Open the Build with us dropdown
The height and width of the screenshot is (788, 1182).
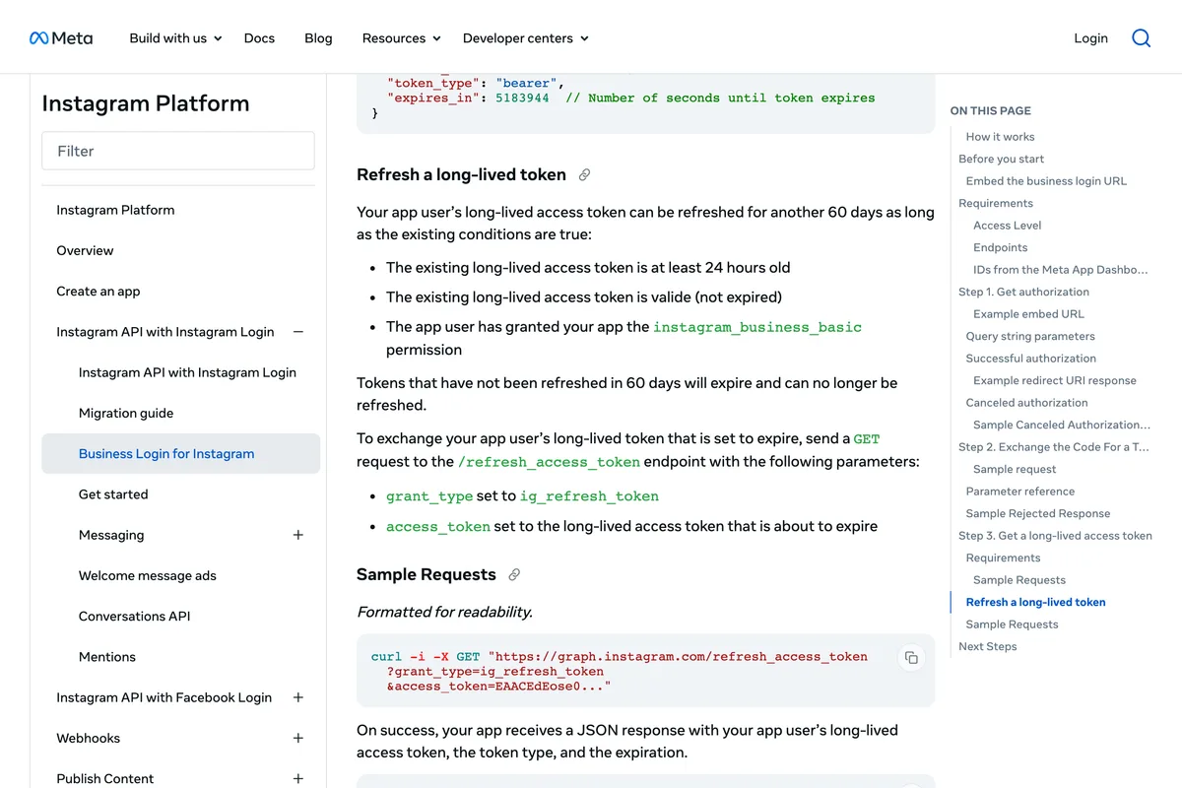[175, 38]
